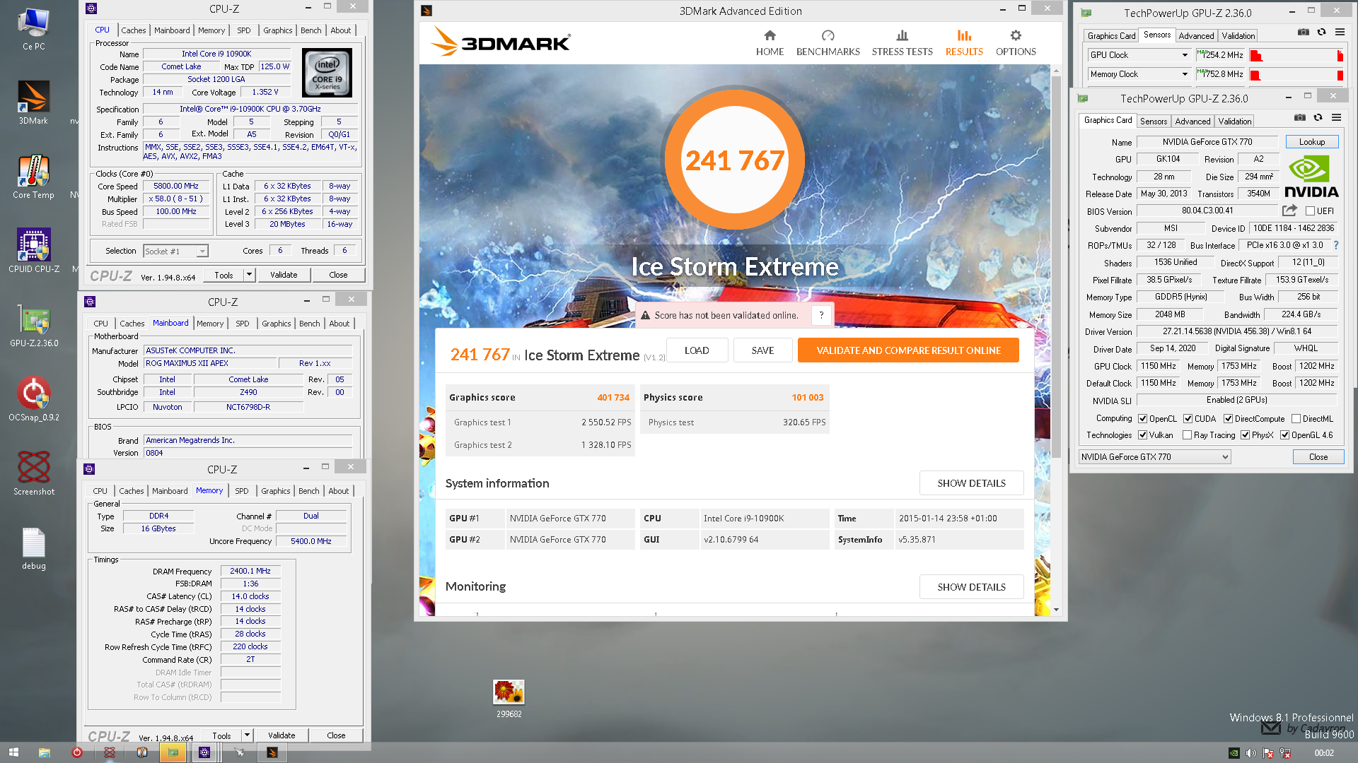Click the 3DMark scrollbar down arrow

point(1056,609)
